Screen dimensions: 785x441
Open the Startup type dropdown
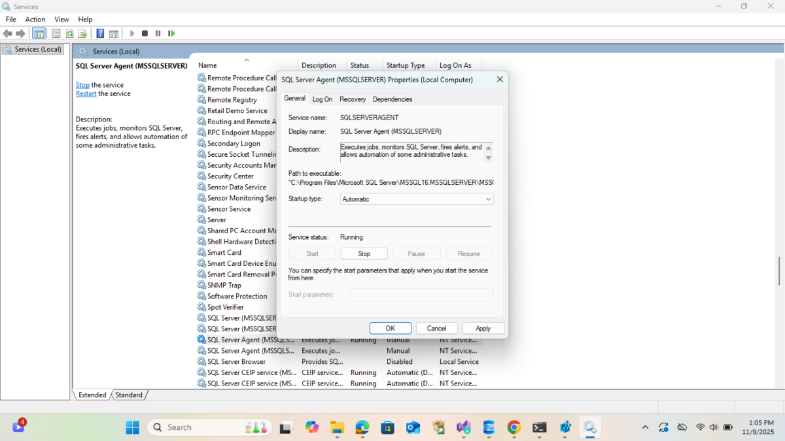point(417,199)
